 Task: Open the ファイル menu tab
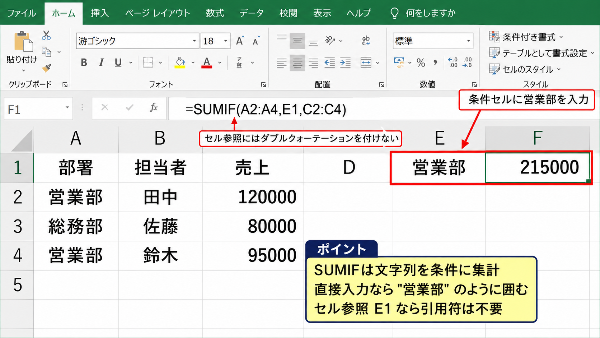click(22, 13)
